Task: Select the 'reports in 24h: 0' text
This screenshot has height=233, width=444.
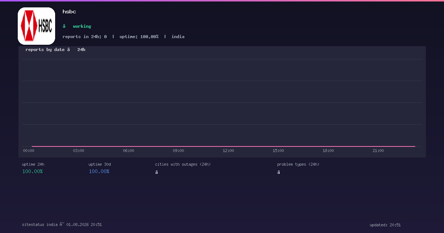Action: [x=85, y=37]
